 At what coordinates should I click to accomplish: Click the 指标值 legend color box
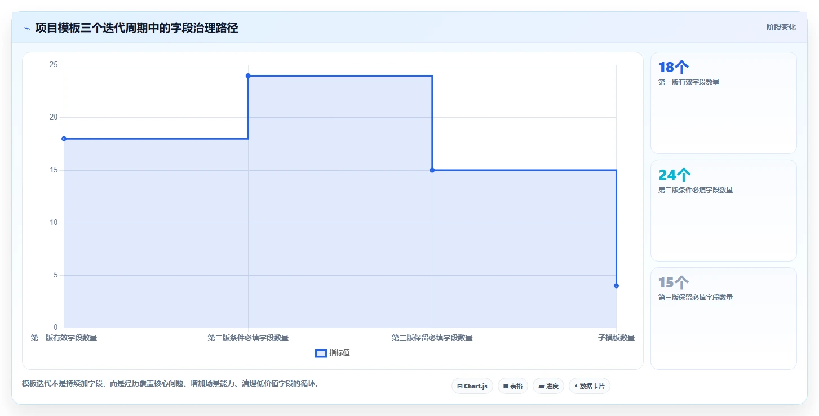tap(321, 353)
